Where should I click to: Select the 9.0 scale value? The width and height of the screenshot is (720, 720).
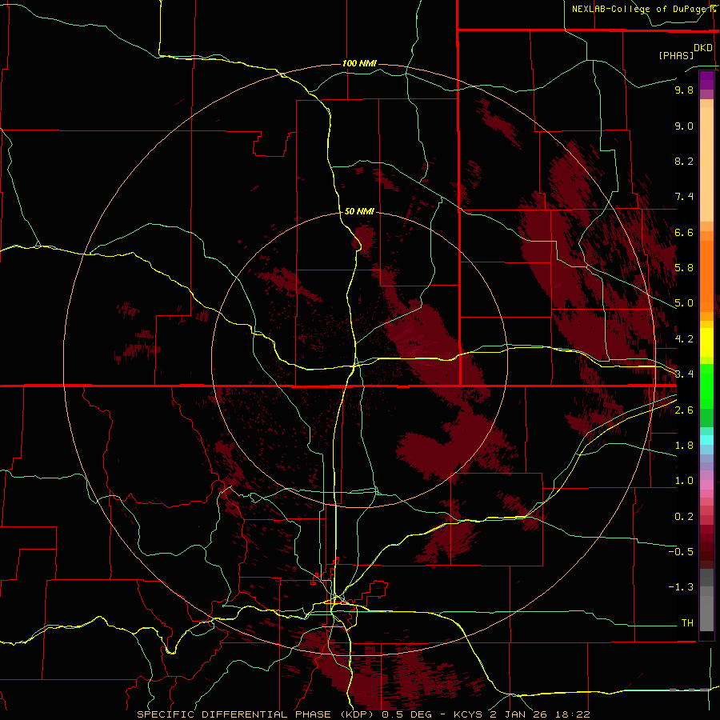click(x=684, y=126)
